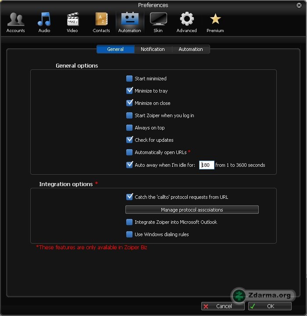The height and width of the screenshot is (316, 307).
Task: Enable Use Windows dialing rules
Action: point(129,234)
